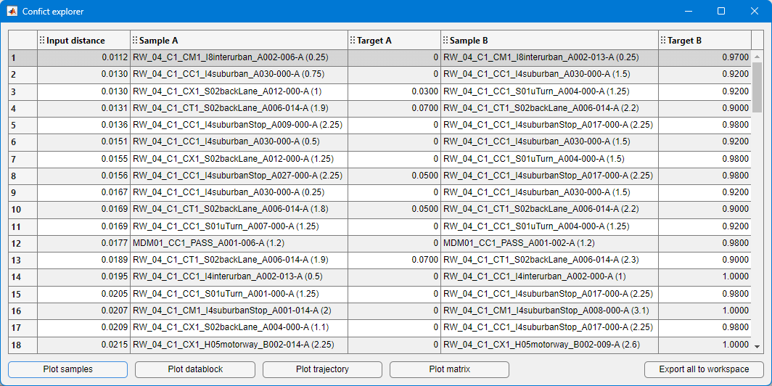Click the Sample A column header

pyautogui.click(x=158, y=41)
